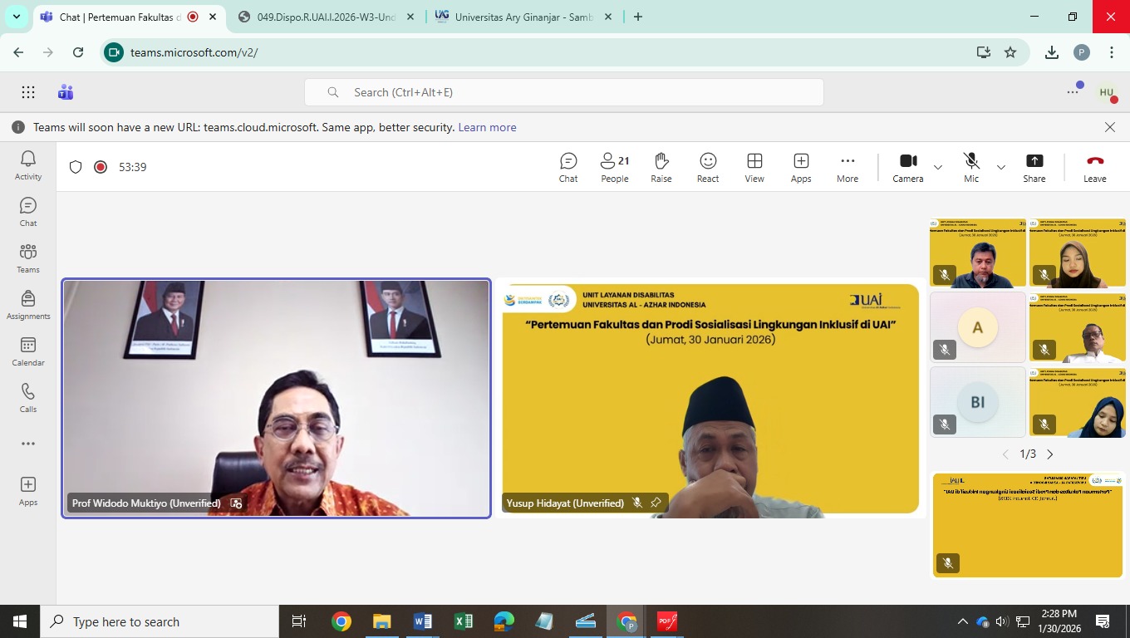Open More actions in the meeting toolbar
Image resolution: width=1130 pixels, height=638 pixels.
[847, 167]
